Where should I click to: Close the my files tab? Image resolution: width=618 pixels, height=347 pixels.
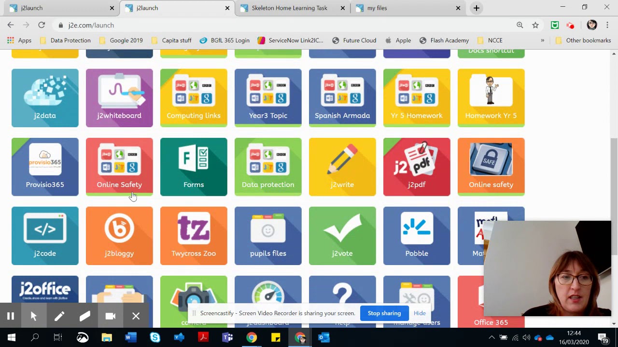coord(458,8)
